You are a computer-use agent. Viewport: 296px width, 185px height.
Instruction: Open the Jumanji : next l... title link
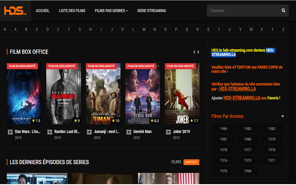106,131
